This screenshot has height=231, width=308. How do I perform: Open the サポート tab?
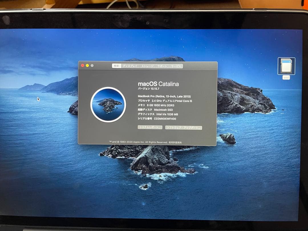tap(162, 66)
